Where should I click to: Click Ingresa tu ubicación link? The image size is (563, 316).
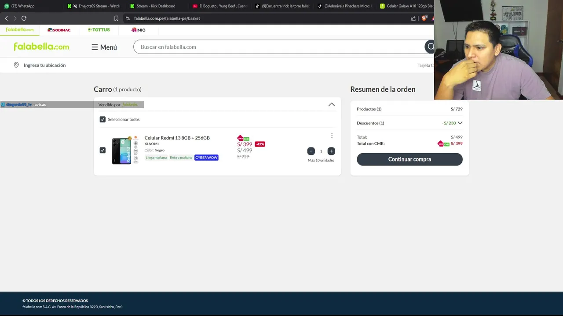(x=44, y=65)
